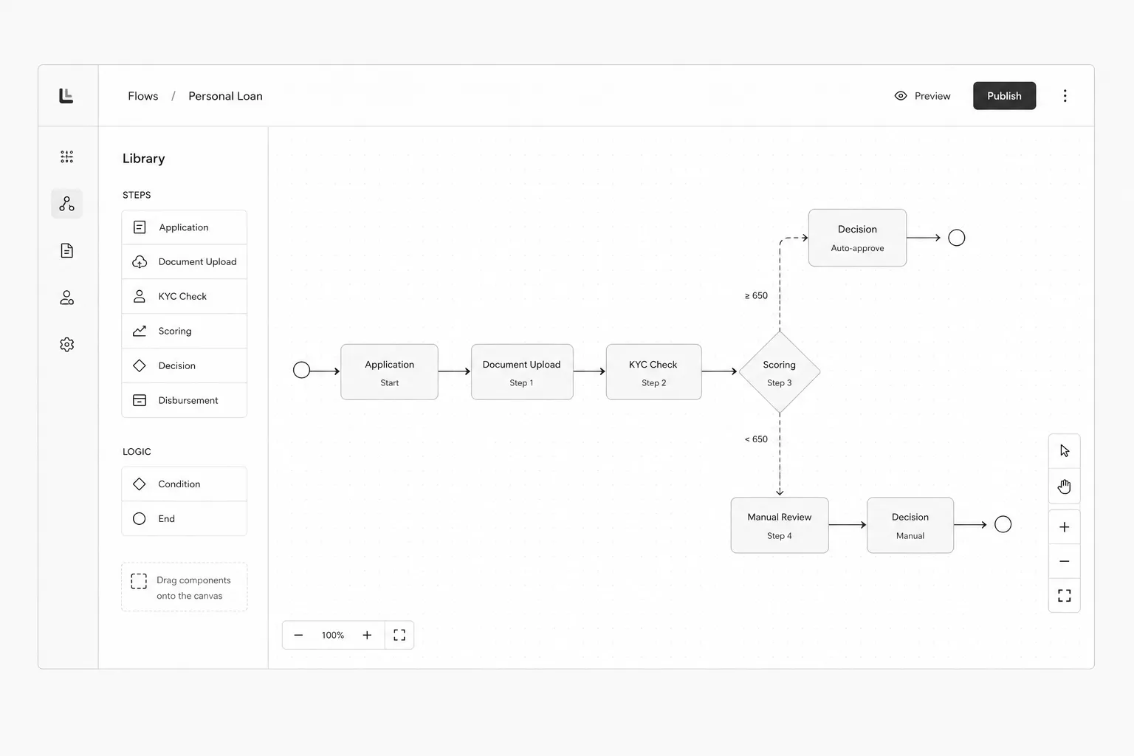Click the 100% zoom level value
The image size is (1134, 756).
[x=333, y=635]
